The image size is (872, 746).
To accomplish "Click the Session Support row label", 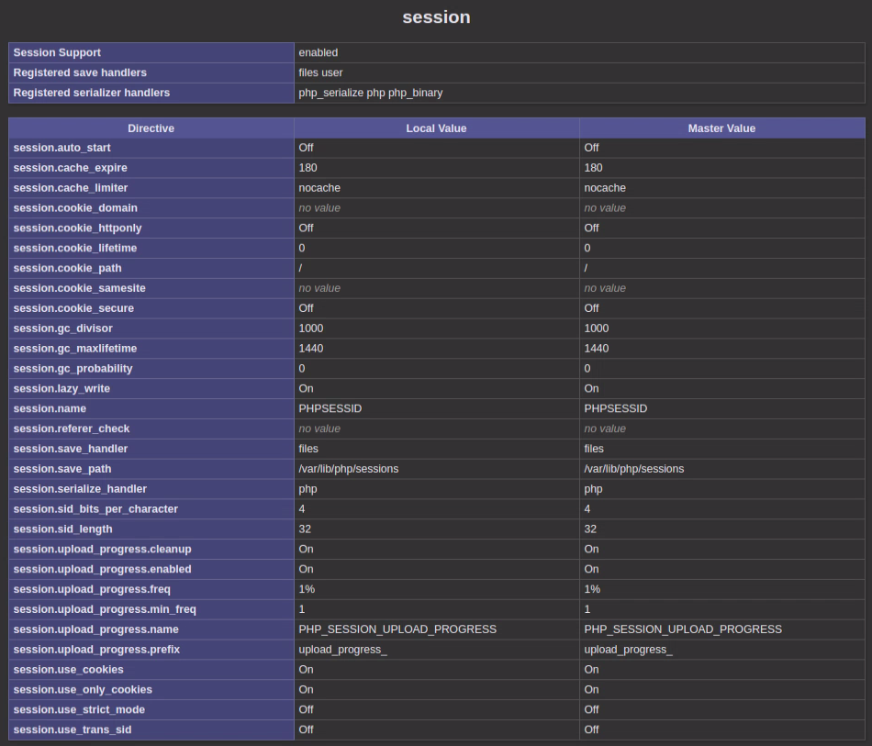I will pos(57,53).
